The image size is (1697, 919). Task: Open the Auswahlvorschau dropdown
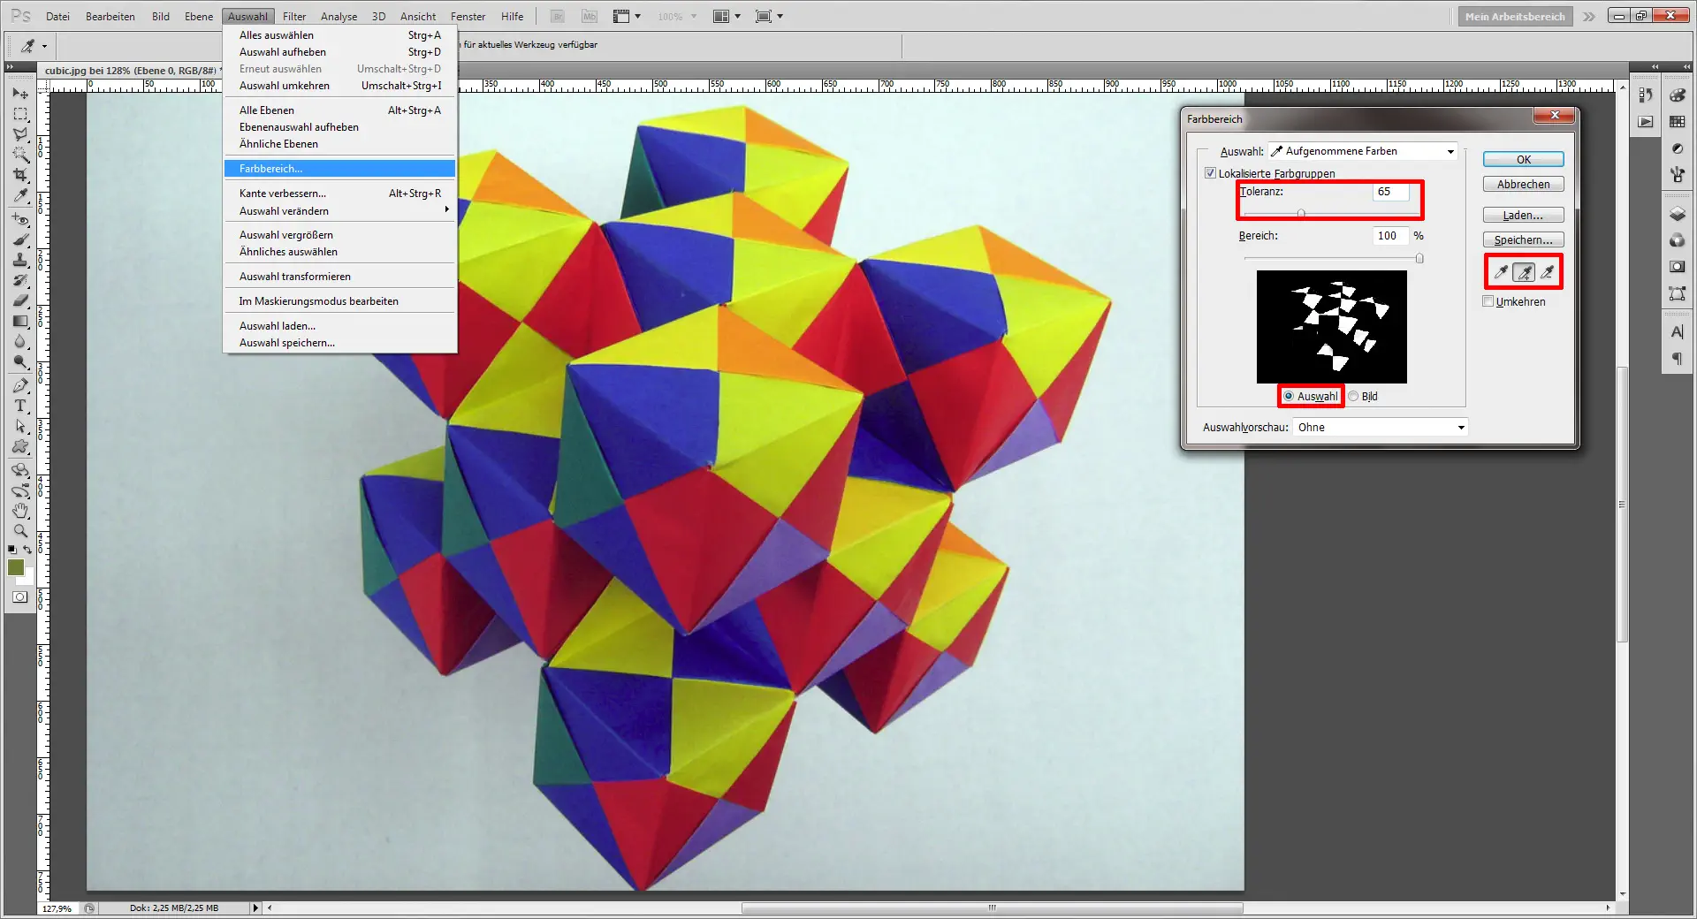(x=1379, y=427)
